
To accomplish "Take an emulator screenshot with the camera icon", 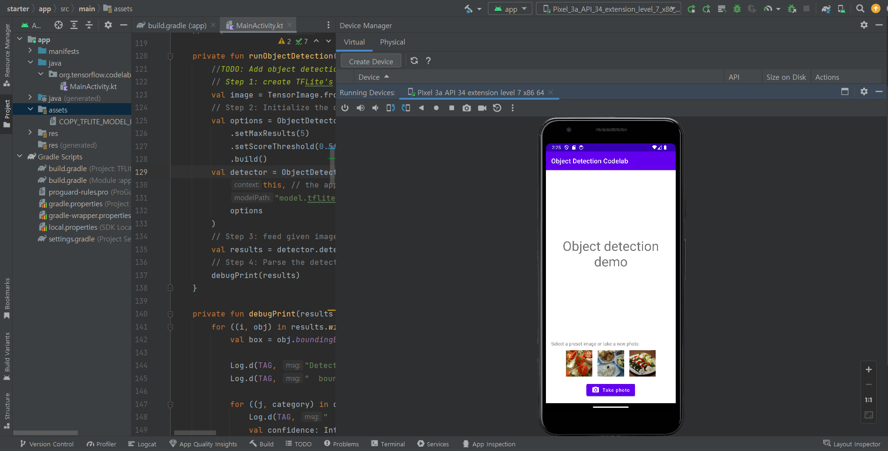I will coord(467,108).
